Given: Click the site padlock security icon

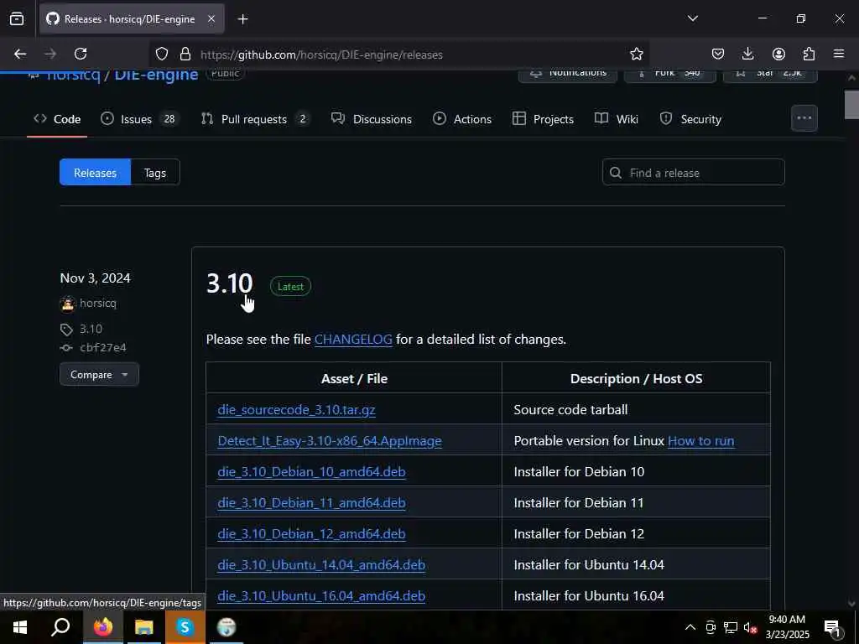Looking at the screenshot, I should [185, 55].
